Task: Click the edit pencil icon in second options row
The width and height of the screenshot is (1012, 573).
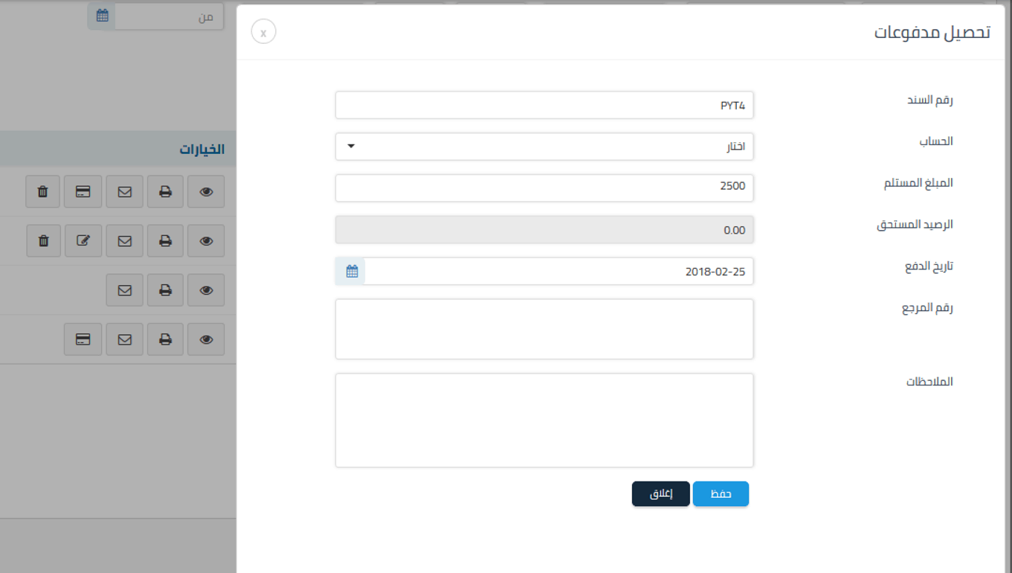Action: (x=83, y=241)
